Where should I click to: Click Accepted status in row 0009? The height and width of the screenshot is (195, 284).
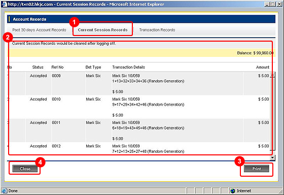pos(38,76)
